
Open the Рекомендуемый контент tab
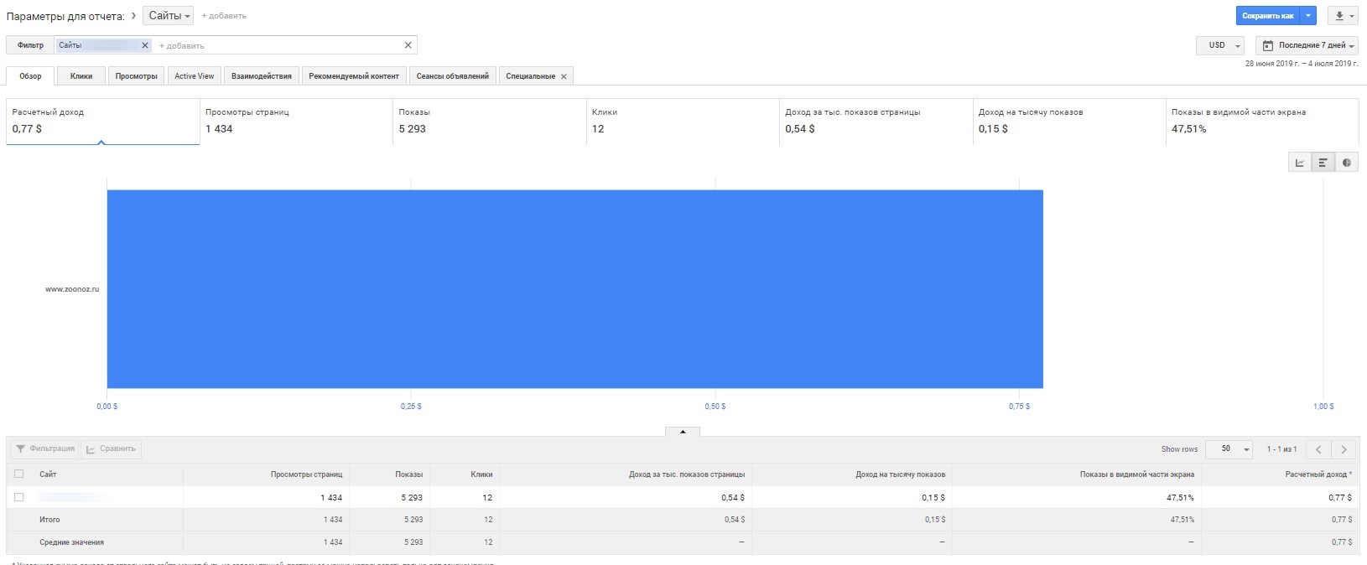click(x=354, y=76)
